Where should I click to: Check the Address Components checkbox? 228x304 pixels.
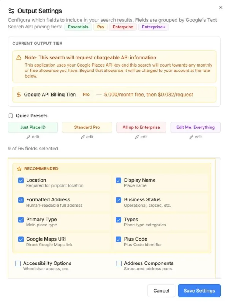(119, 264)
